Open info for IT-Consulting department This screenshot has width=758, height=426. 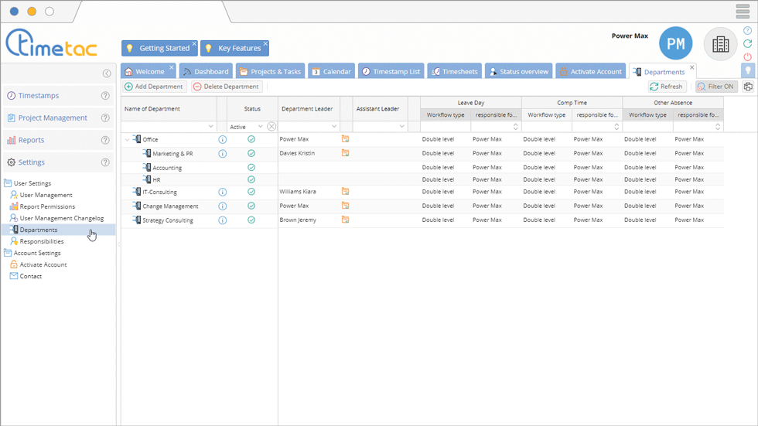click(x=223, y=192)
